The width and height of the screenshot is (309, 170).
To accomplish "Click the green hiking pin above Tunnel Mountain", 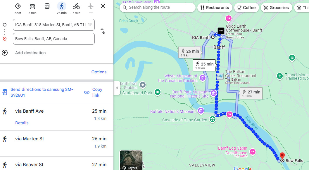I will [292, 58].
